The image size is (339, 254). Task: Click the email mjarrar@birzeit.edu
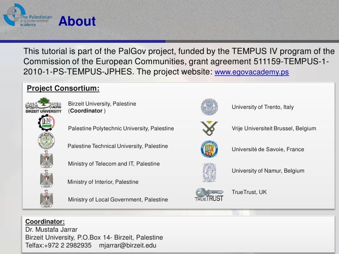(x=128, y=245)
